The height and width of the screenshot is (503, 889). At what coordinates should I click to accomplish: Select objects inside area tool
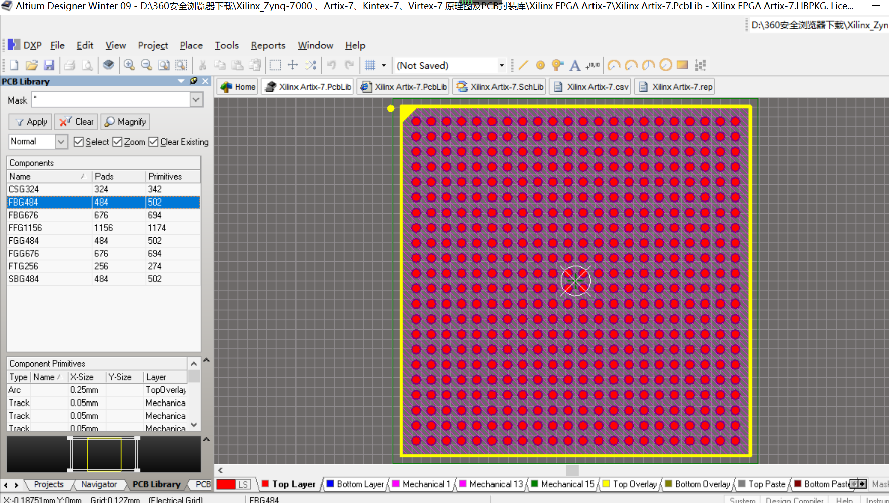coord(275,65)
